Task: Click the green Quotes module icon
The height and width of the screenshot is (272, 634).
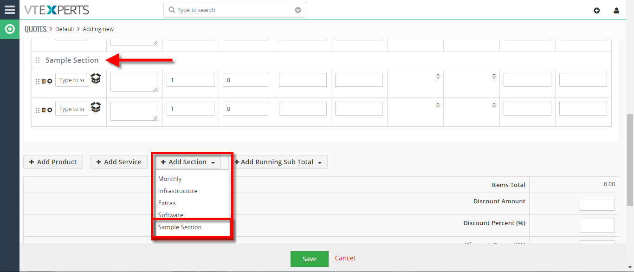Action: (x=10, y=29)
